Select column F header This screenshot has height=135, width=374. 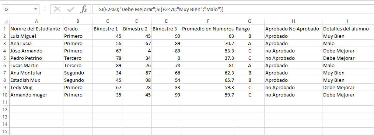208,21
